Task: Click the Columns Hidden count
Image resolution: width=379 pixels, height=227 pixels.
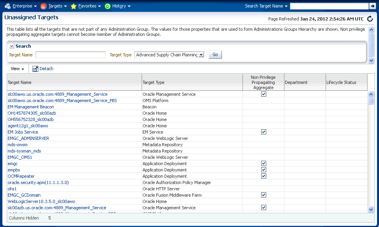Action: (x=49, y=218)
